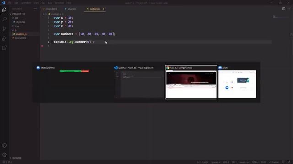293x164 pixels.
Task: Click the 'var y = 20;' line
Action: click(x=64, y=22)
